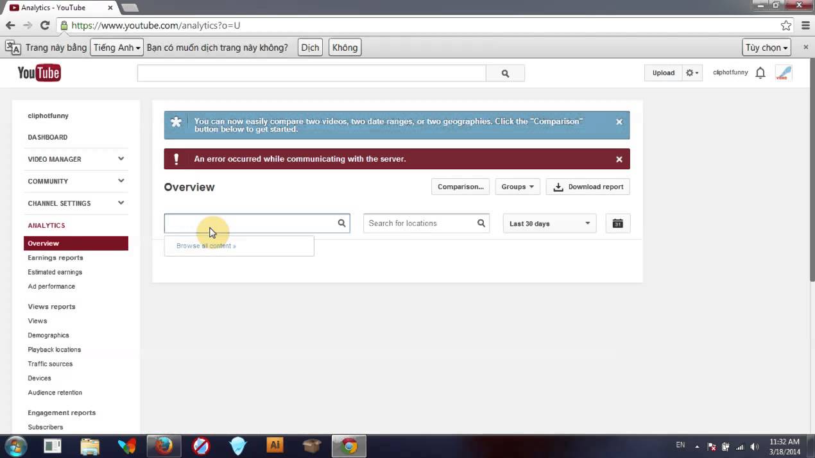This screenshot has height=458, width=815.
Task: Open Ad performance
Action: pos(51,286)
